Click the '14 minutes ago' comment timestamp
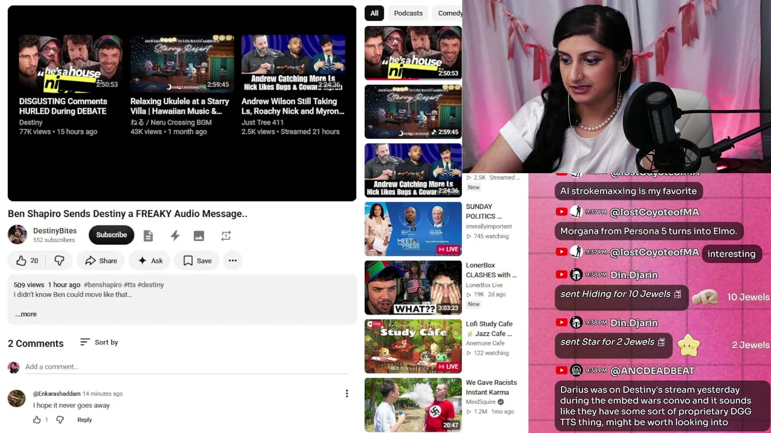This screenshot has height=433, width=771. tap(102, 393)
